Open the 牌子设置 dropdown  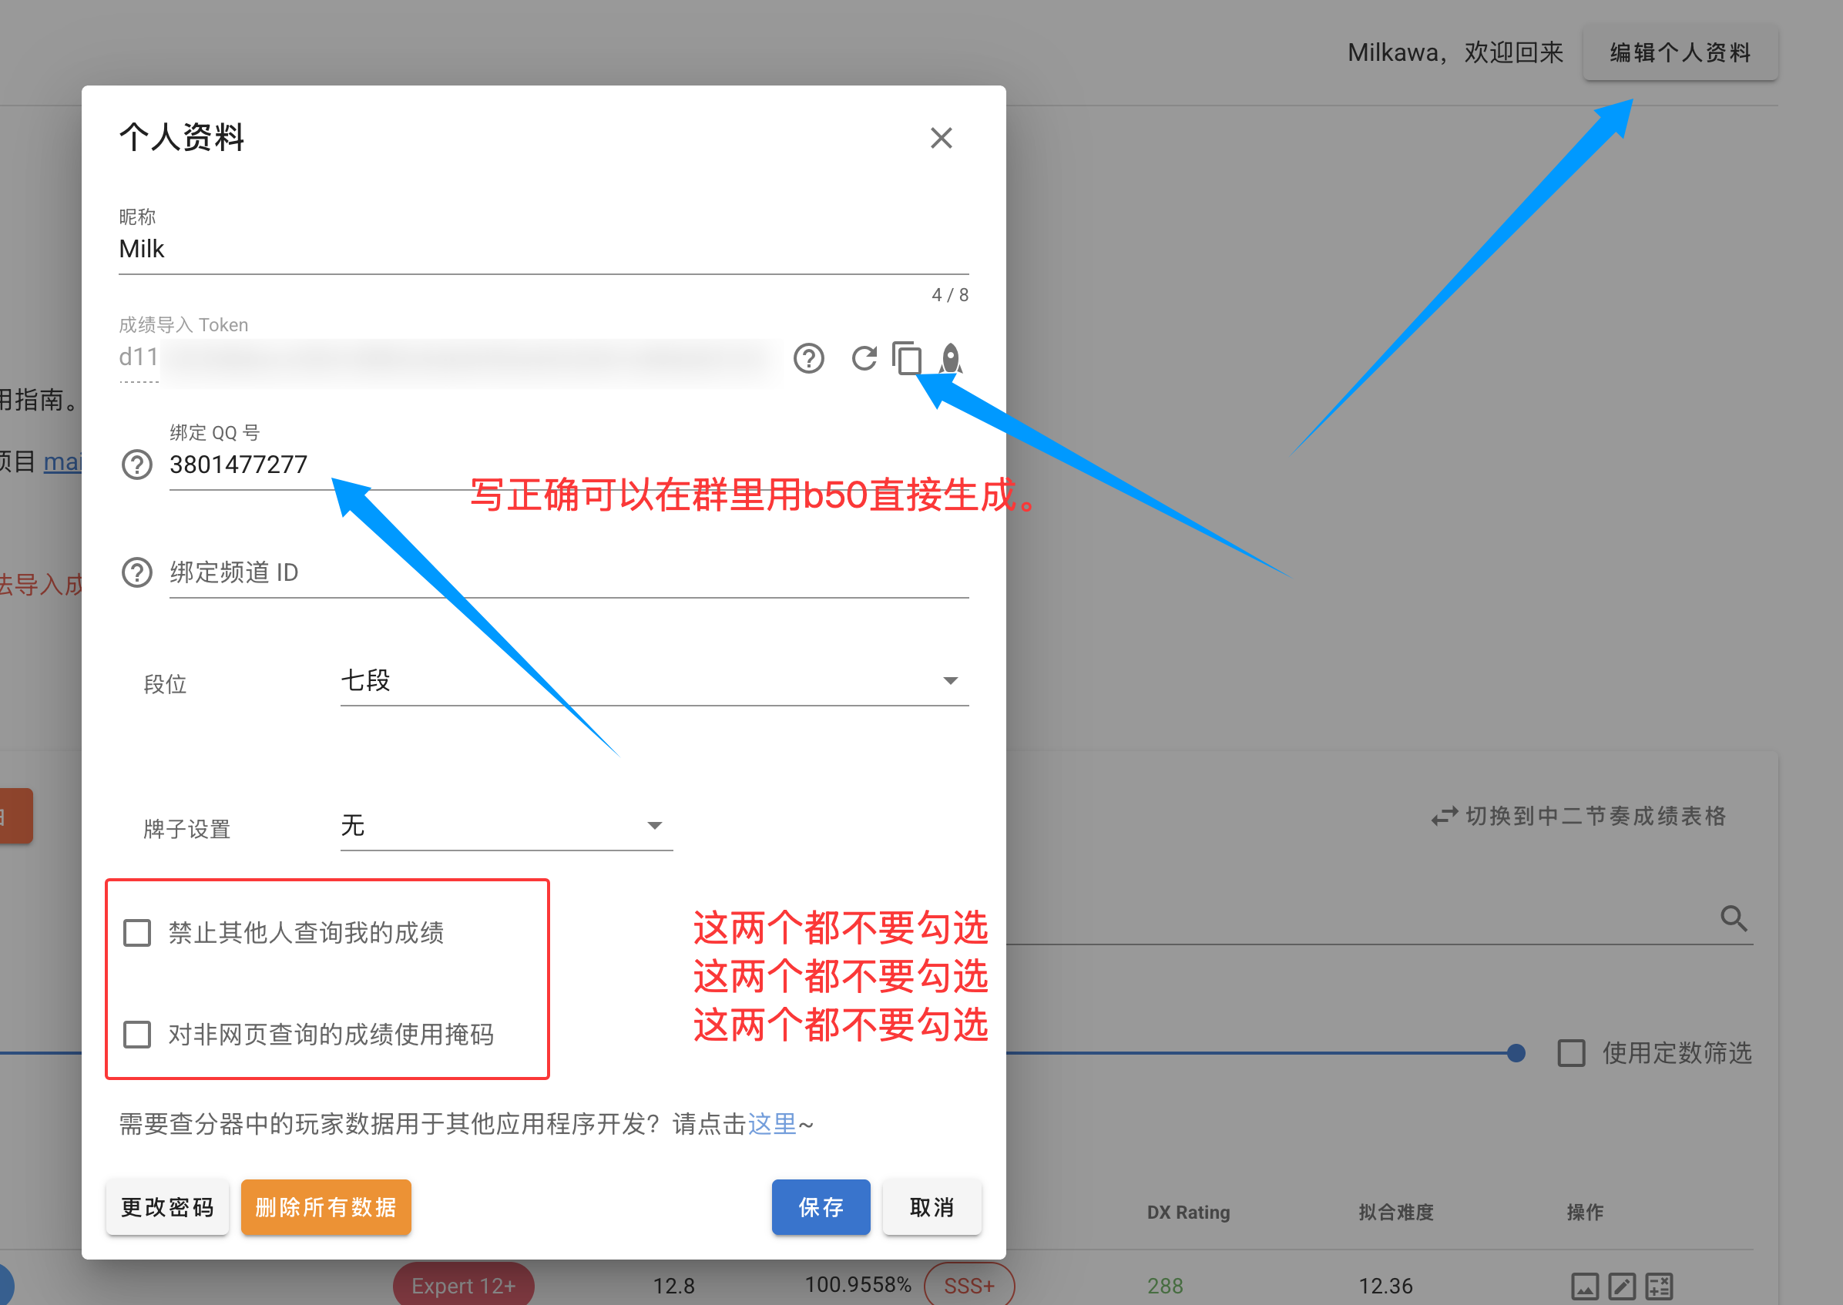(x=505, y=826)
